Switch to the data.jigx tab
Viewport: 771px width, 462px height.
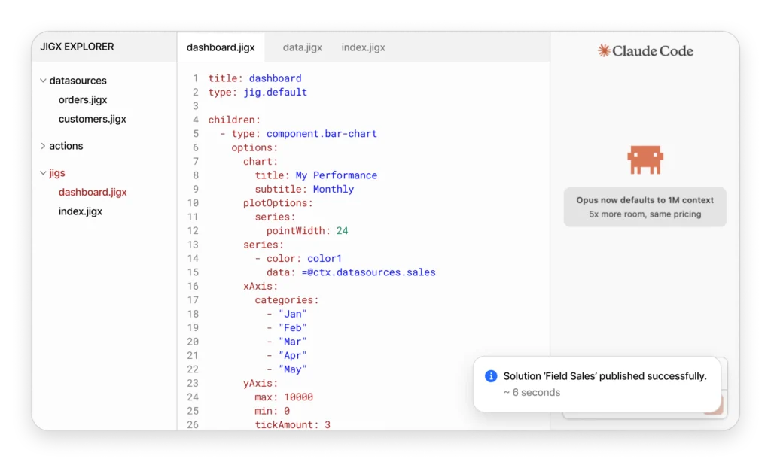click(x=302, y=47)
